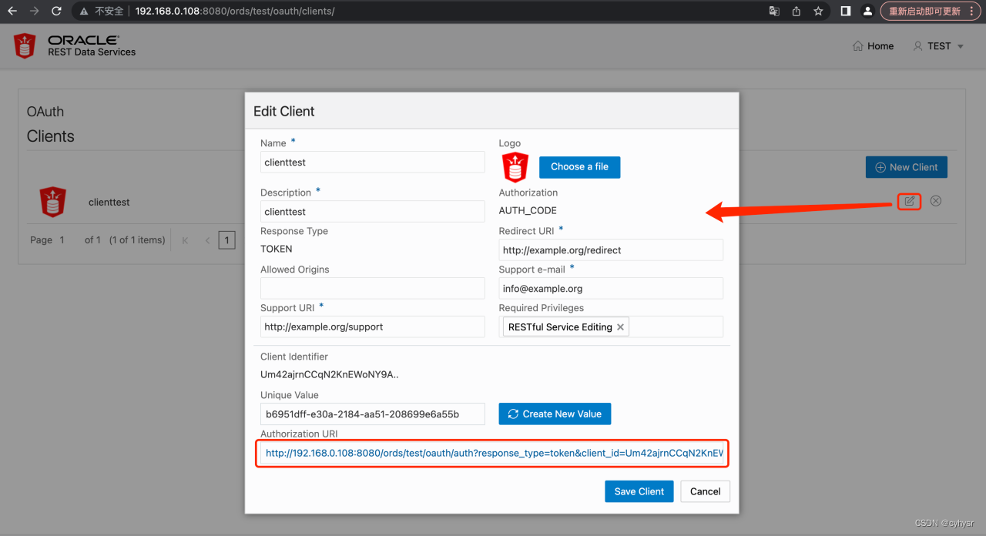The image size is (986, 536).
Task: Open the browser profile avatar icon
Action: 867,12
